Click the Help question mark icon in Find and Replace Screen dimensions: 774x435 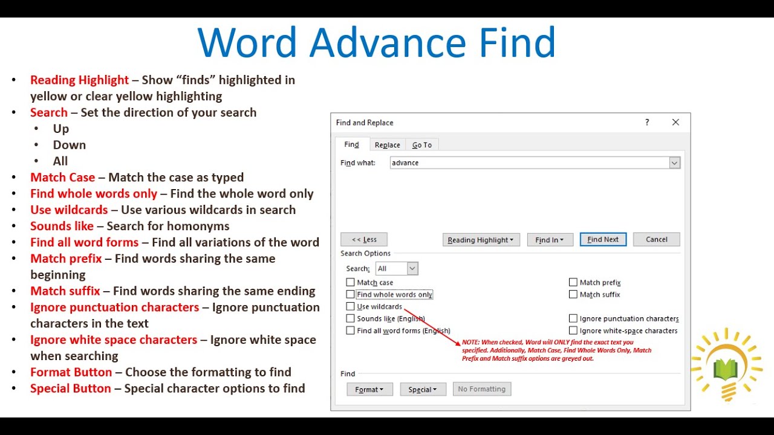pos(647,122)
